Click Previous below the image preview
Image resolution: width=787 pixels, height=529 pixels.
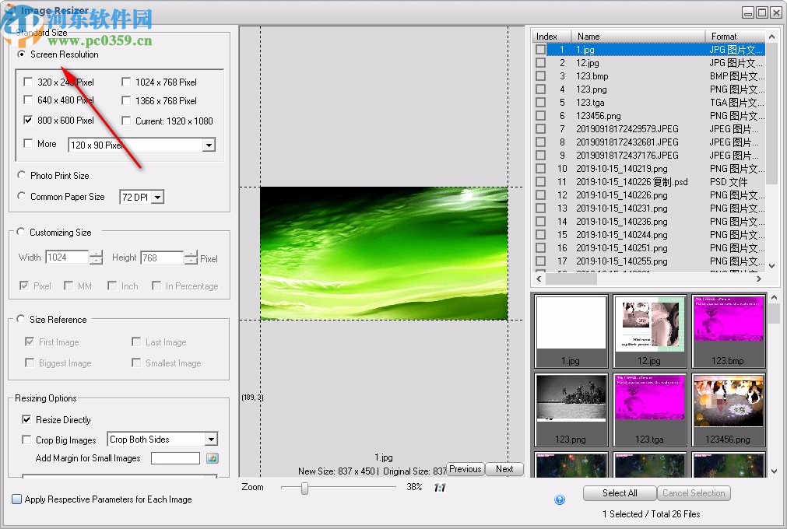pyautogui.click(x=465, y=469)
